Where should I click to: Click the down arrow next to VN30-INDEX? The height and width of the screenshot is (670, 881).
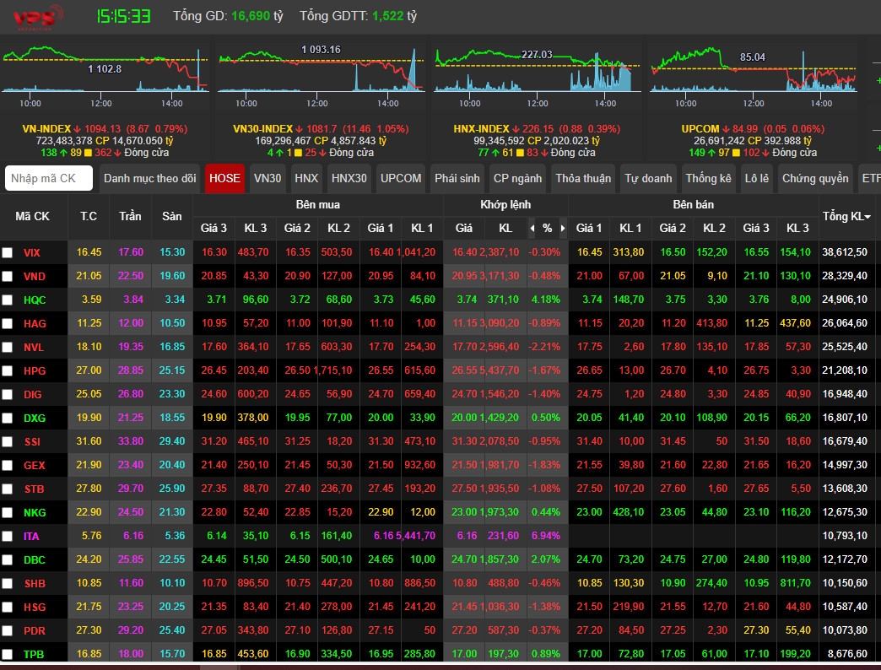[299, 129]
